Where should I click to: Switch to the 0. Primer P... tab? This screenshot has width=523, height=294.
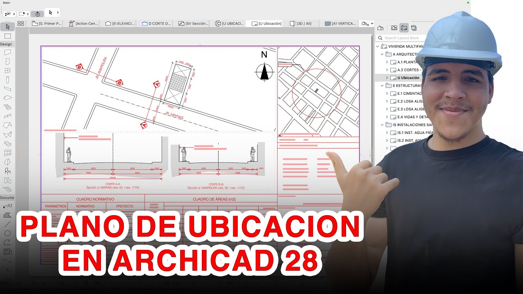point(47,24)
